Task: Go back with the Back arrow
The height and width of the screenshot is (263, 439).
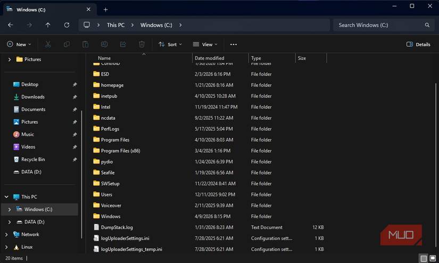Action: [10, 25]
